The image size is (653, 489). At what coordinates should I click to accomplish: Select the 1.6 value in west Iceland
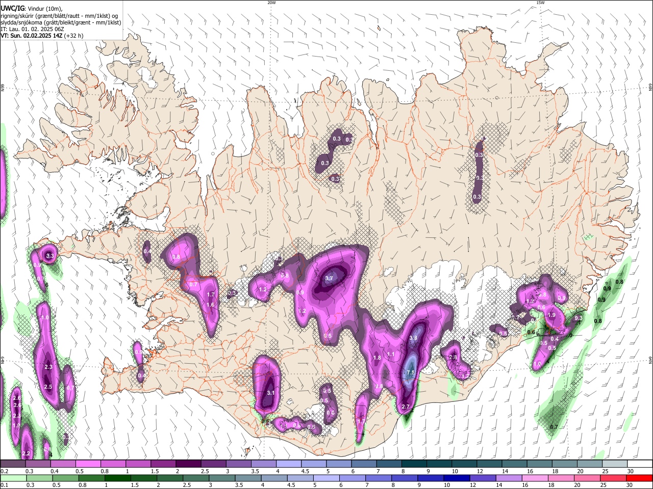click(210, 305)
